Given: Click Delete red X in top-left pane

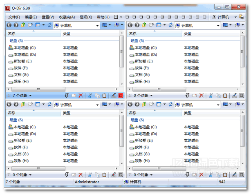Looking at the screenshot, I should pos(81,96).
